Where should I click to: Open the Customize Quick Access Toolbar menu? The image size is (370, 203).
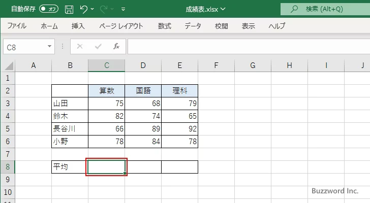[x=123, y=9]
